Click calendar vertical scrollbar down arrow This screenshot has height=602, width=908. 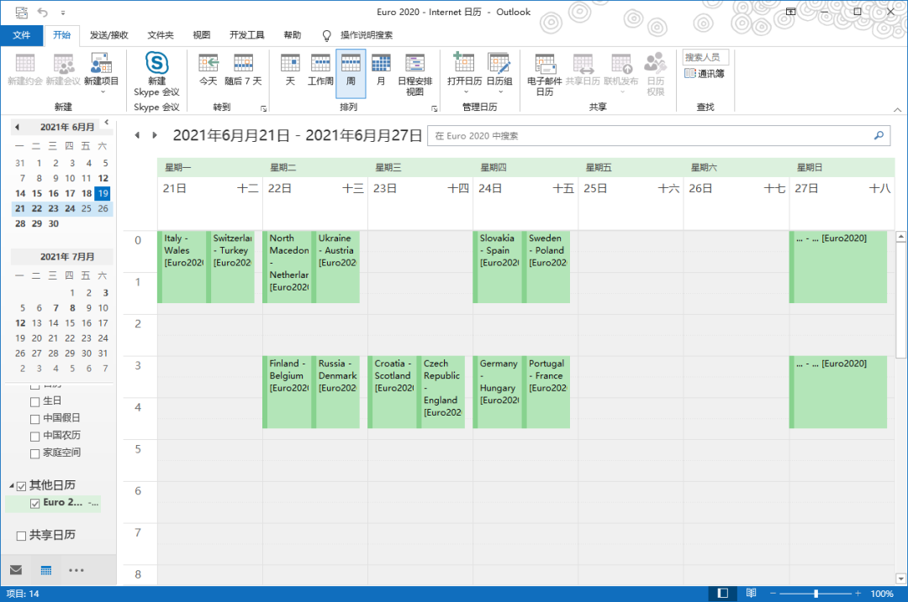900,578
